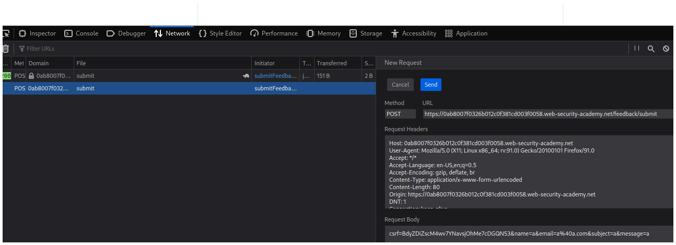676x245 pixels.
Task: Click the slow-request turtle icon on first row
Action: point(246,76)
